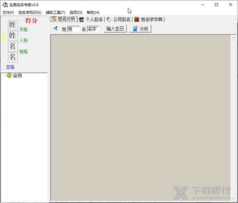
Task: Click the yellow 外格 label
Action: (3, 37)
